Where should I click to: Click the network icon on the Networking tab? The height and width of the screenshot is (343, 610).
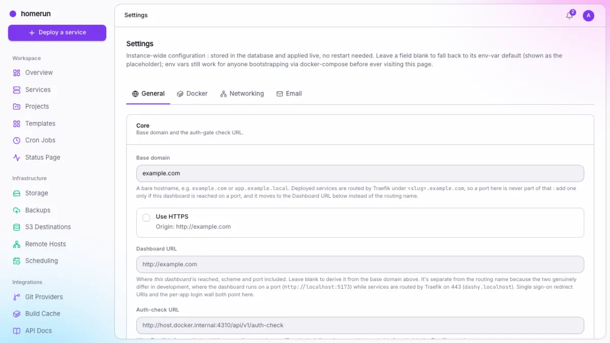coord(223,94)
